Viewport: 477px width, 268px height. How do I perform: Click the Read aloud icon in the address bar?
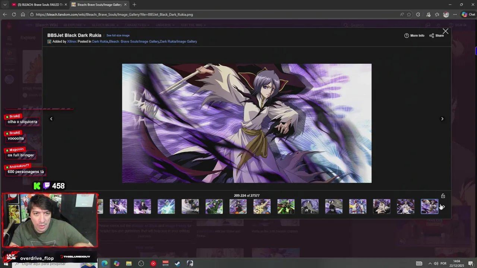coord(402,15)
